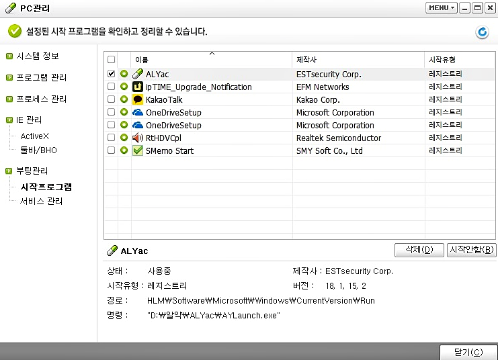498x360 pixels.
Task: Open 서비스 관리 in sidebar
Action: 41,201
